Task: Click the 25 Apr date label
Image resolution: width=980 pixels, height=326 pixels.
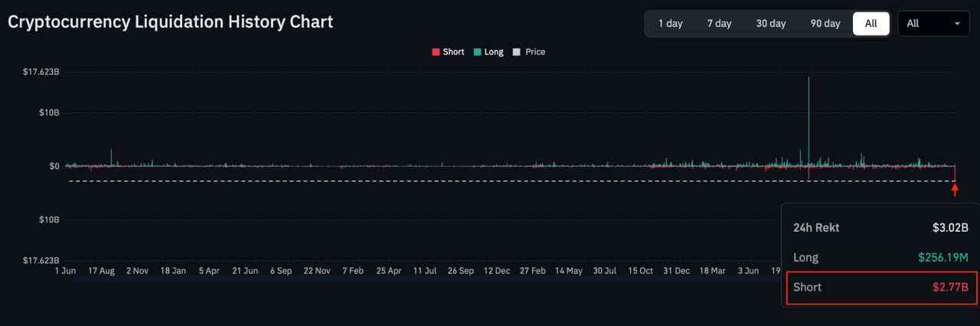Action: [388, 271]
